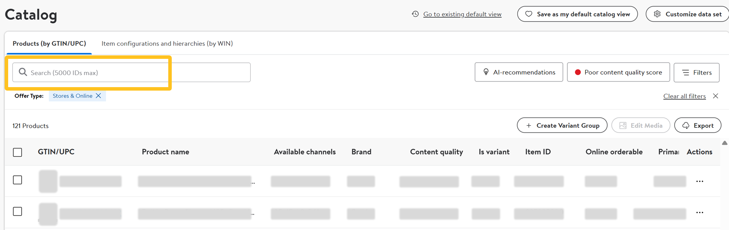The width and height of the screenshot is (729, 230).
Task: Remove the Stores & Online filter chip
Action: click(99, 96)
